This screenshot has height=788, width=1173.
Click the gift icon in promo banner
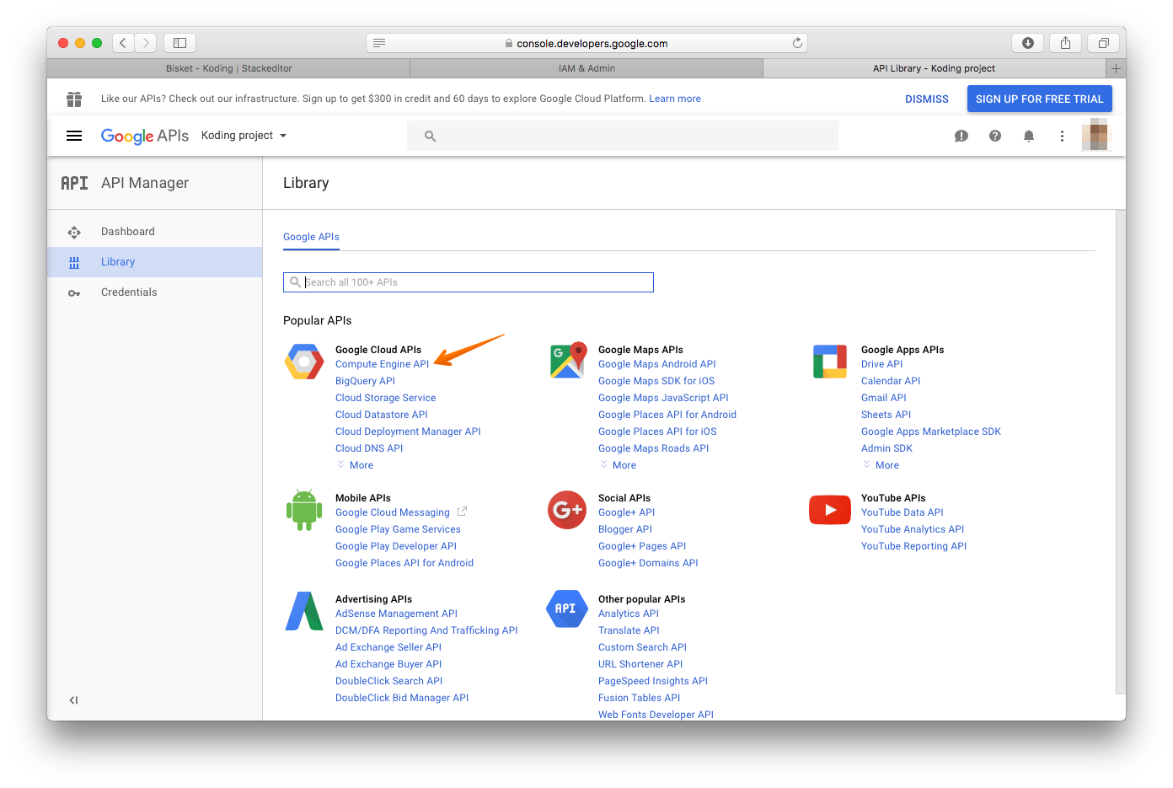coord(74,99)
